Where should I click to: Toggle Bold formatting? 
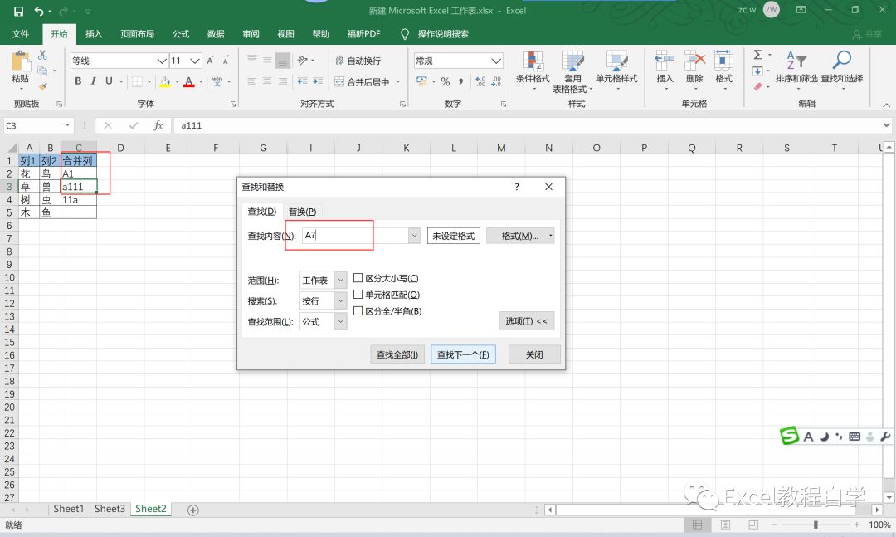tap(78, 81)
